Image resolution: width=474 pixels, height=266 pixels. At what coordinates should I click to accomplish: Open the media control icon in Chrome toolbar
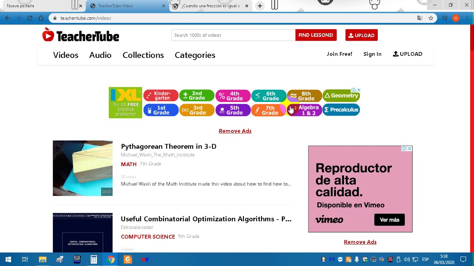pyautogui.click(x=445, y=18)
